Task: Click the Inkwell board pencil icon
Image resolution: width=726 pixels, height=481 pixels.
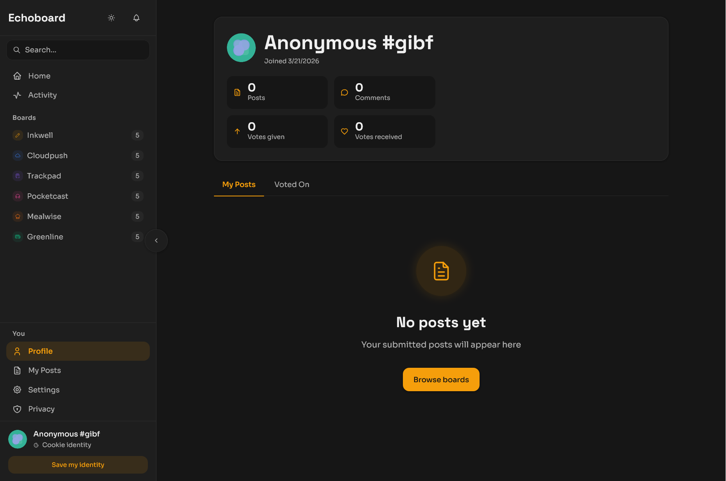Action: (x=18, y=135)
